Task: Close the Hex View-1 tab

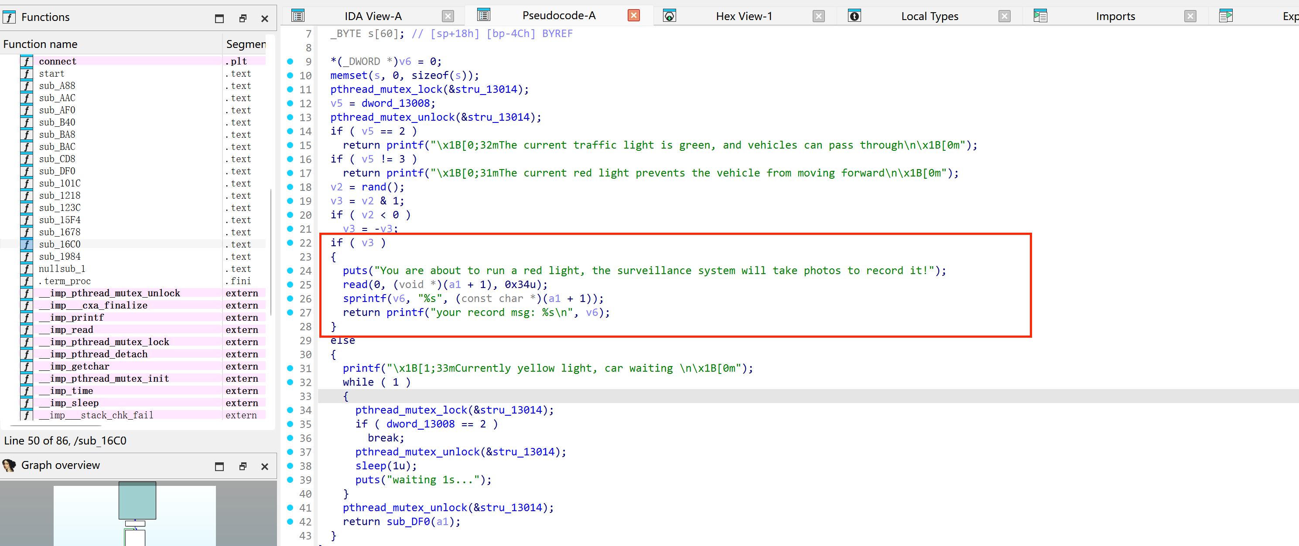Action: click(818, 16)
